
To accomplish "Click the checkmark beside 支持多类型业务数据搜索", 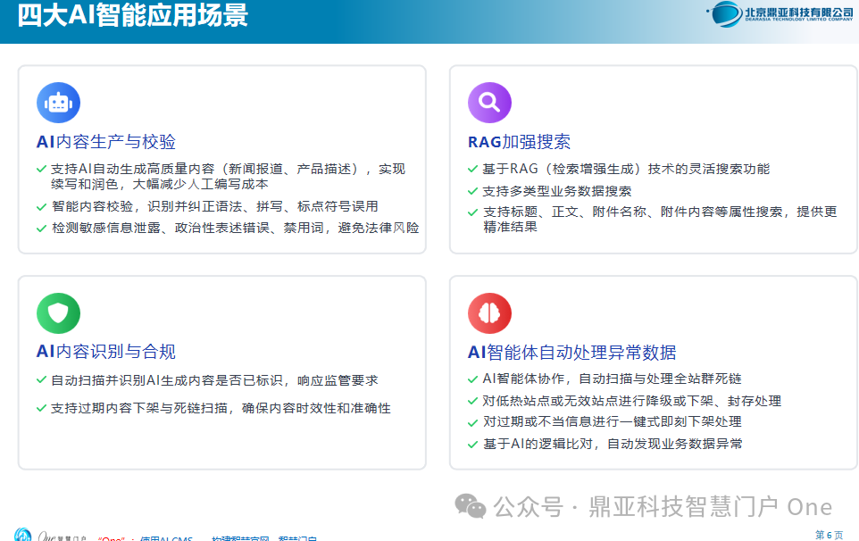I will click(472, 191).
